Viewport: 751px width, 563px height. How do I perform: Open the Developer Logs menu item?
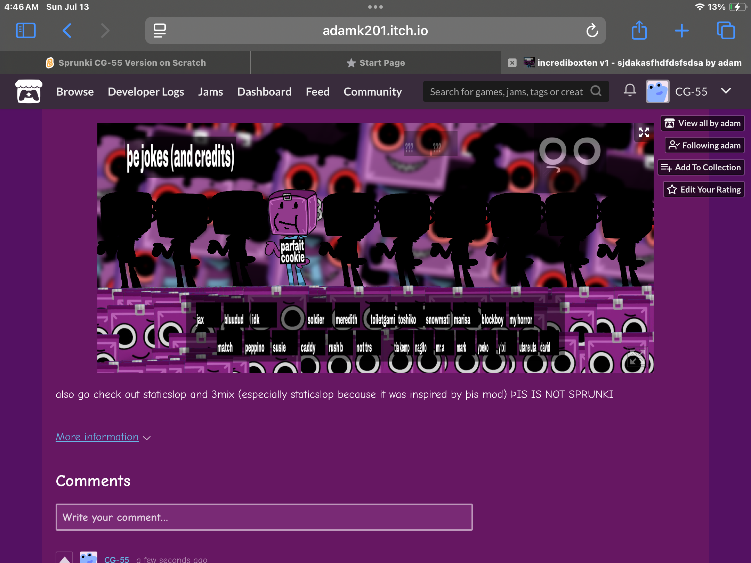coord(146,91)
